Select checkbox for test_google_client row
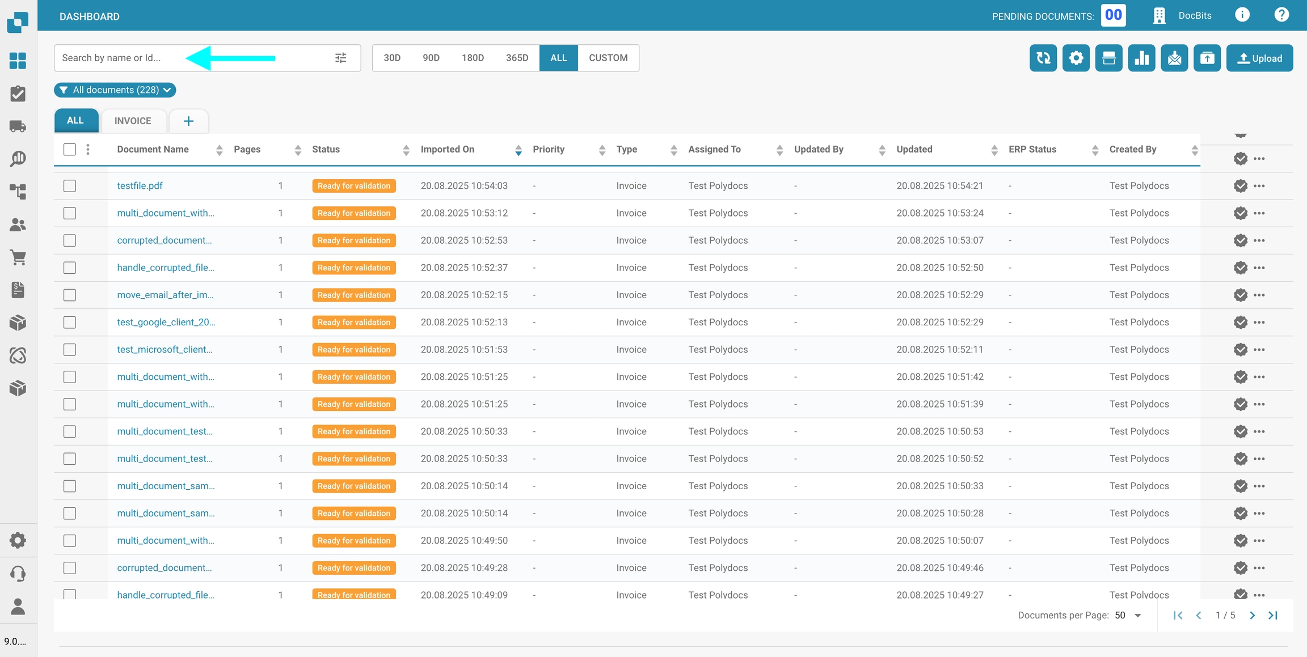Viewport: 1307px width, 657px height. (x=70, y=323)
